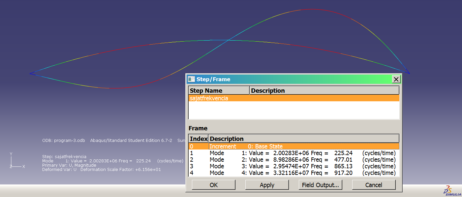Click the Apply button
The image size is (462, 197).
coord(267,185)
